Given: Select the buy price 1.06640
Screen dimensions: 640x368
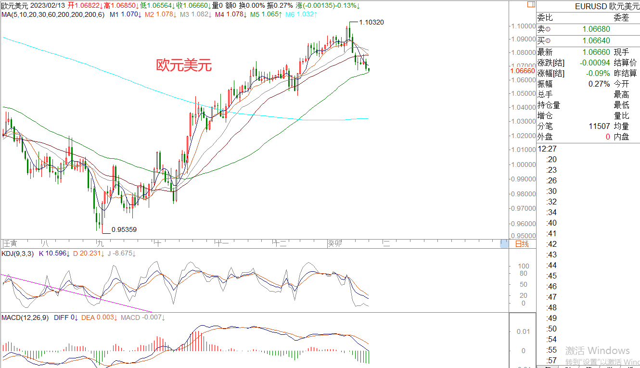Looking at the screenshot, I should tap(596, 41).
